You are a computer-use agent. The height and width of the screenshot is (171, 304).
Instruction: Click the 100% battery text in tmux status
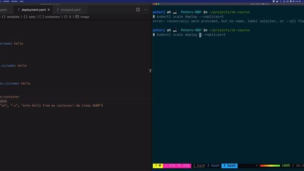coord(286,166)
